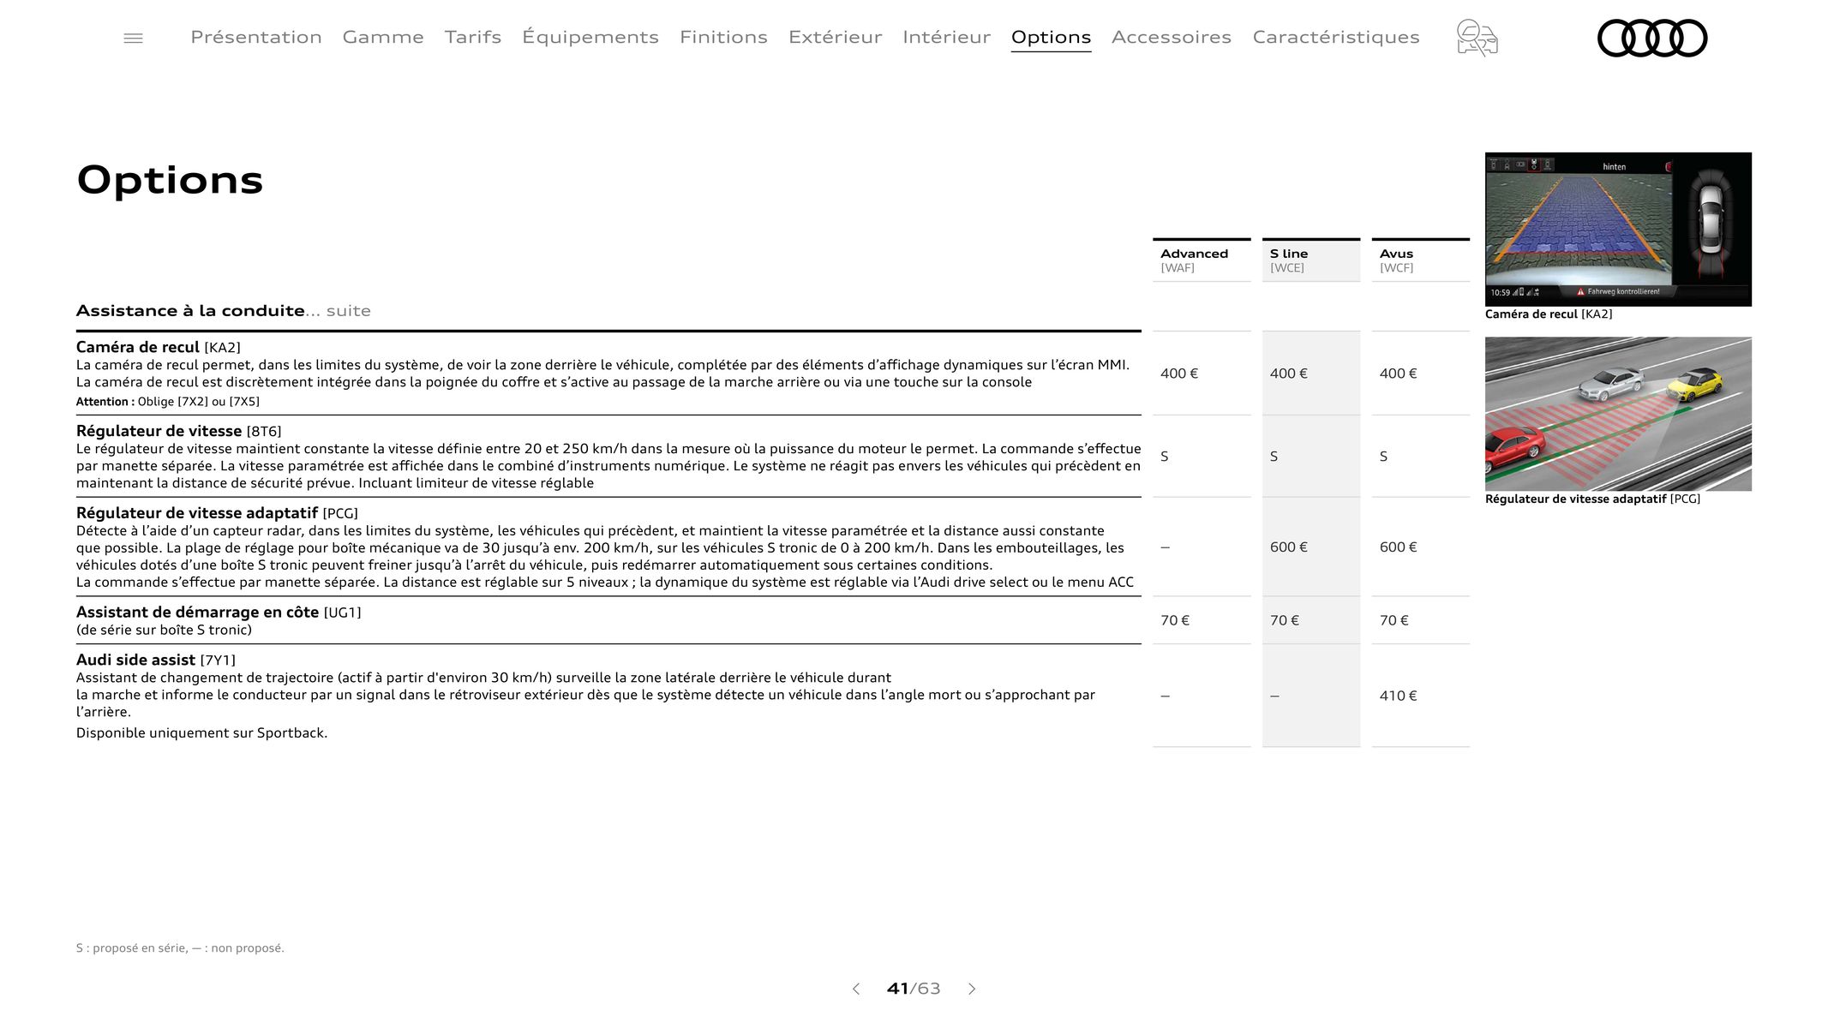Click the 'Caméra de recul [KA2]' image caption
The height and width of the screenshot is (1028, 1828).
pyautogui.click(x=1549, y=314)
